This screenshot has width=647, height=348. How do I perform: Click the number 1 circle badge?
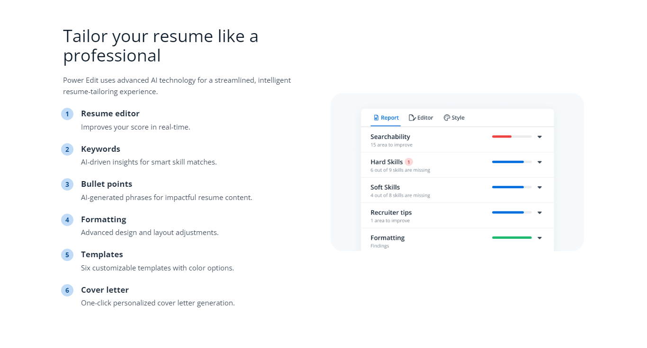[x=67, y=114]
